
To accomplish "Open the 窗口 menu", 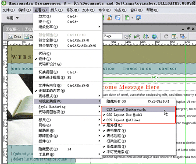I will pyautogui.click(x=136, y=10).
